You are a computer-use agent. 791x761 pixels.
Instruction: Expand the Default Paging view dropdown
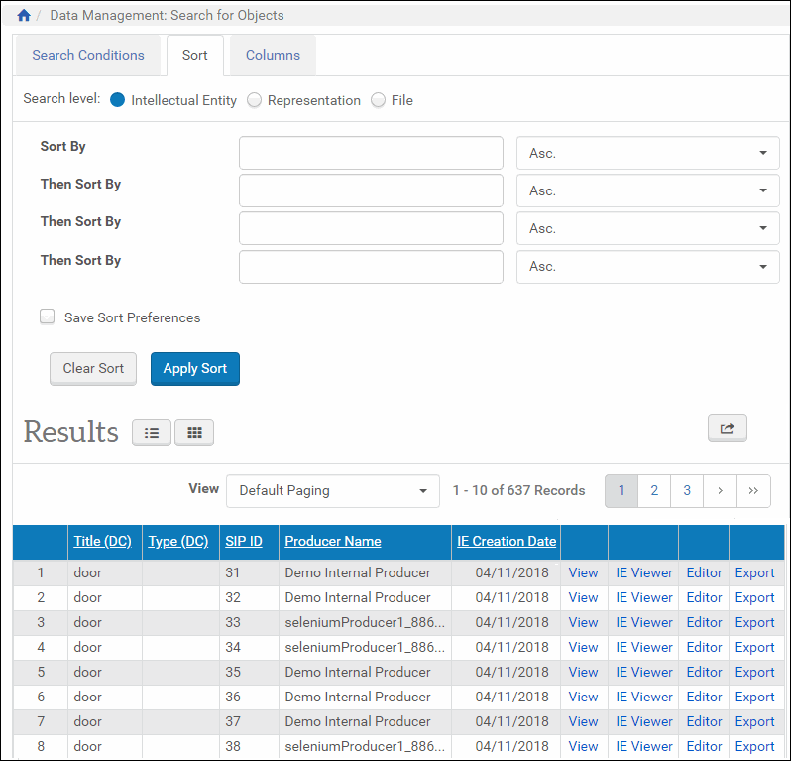coord(332,490)
